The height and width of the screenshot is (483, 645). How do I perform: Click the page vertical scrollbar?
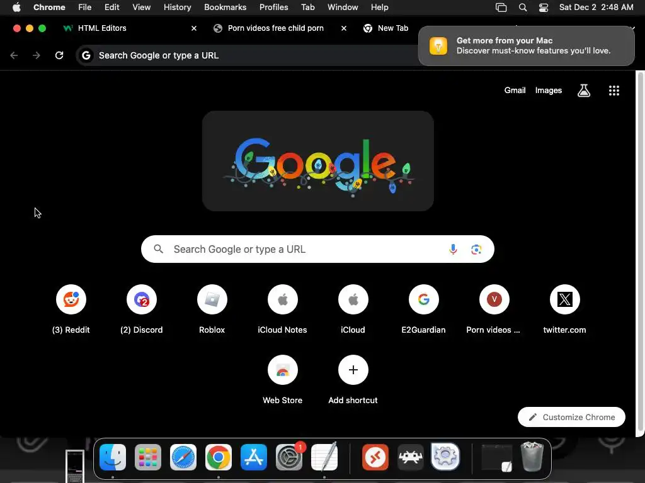click(640, 252)
